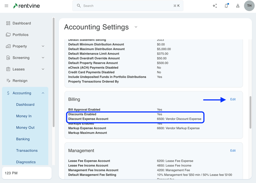Click the icon left of the avatar

point(238,6)
